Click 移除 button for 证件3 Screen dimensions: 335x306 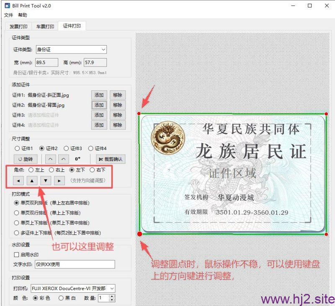coord(118,115)
